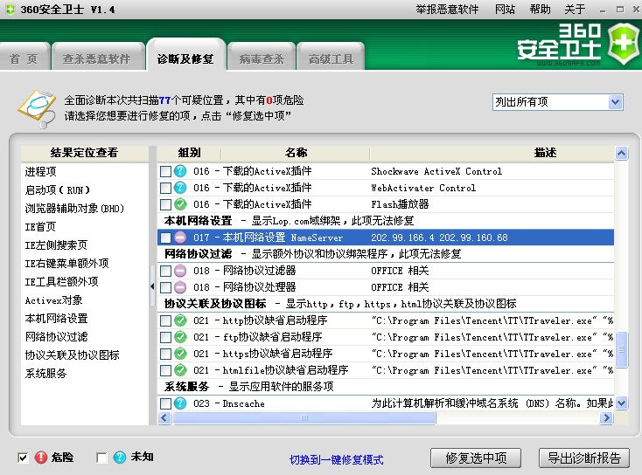642x475 pixels.
Task: Check the 023 Dnscache row checkbox
Action: tap(165, 404)
